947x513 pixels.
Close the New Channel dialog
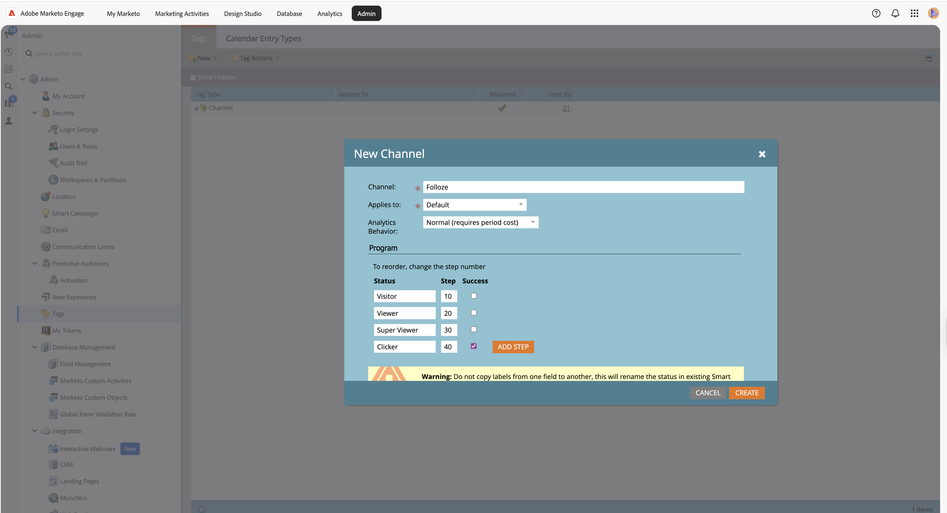pyautogui.click(x=762, y=154)
